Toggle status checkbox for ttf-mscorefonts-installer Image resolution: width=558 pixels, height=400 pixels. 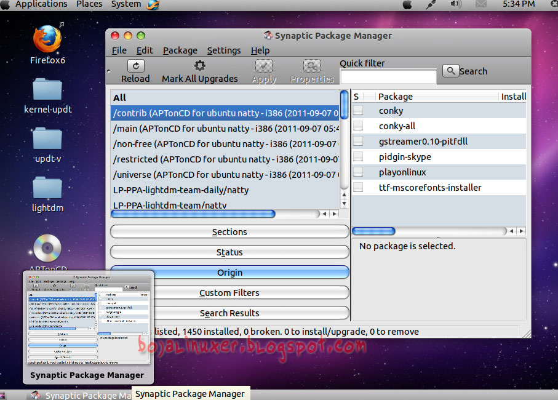(358, 187)
